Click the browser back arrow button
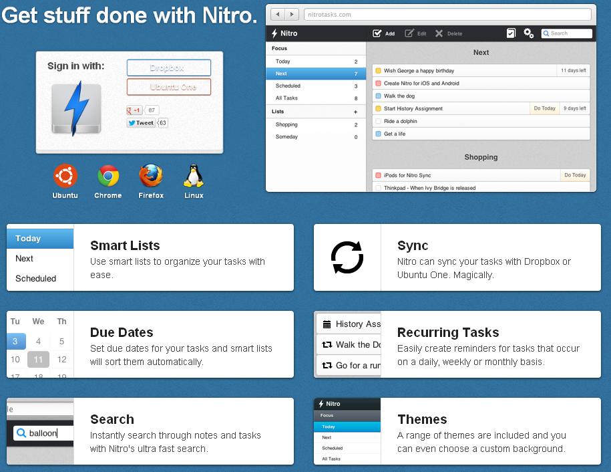This screenshot has width=611, height=472. pyautogui.click(x=277, y=14)
